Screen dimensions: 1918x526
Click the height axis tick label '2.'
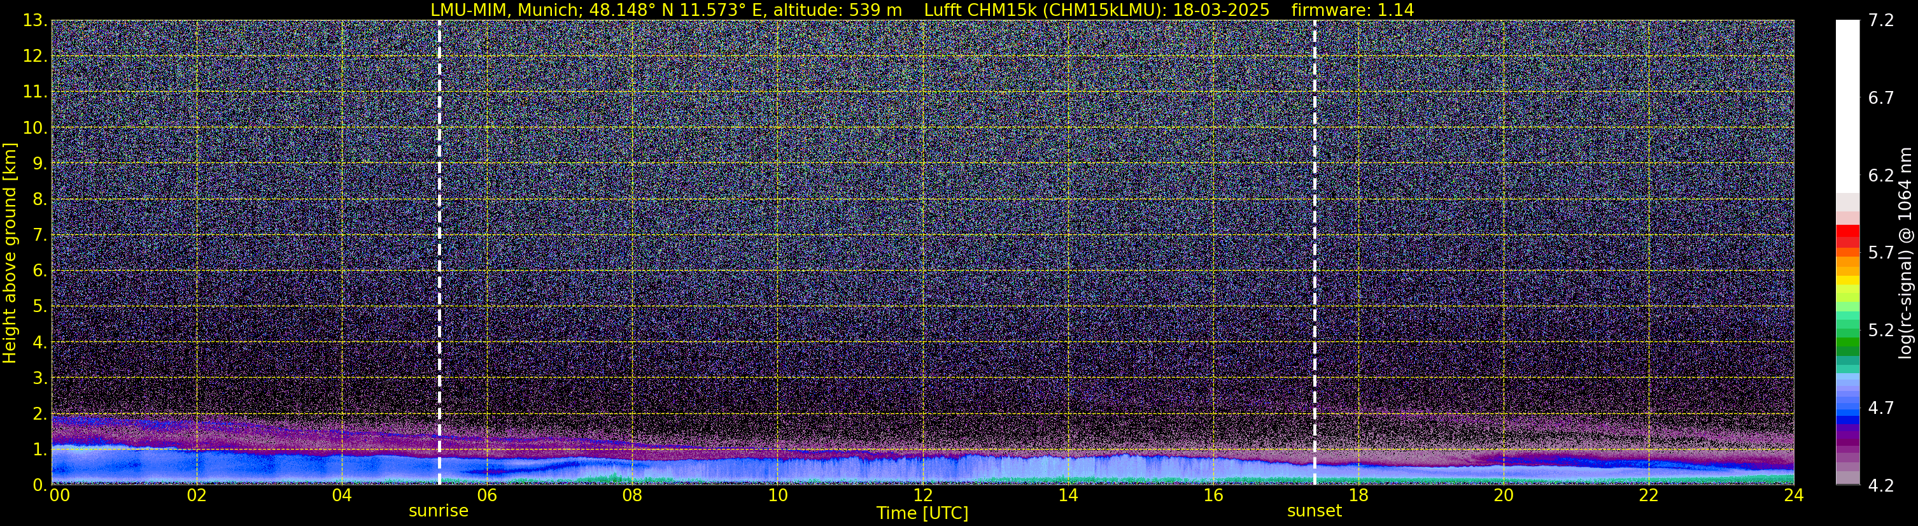39,413
